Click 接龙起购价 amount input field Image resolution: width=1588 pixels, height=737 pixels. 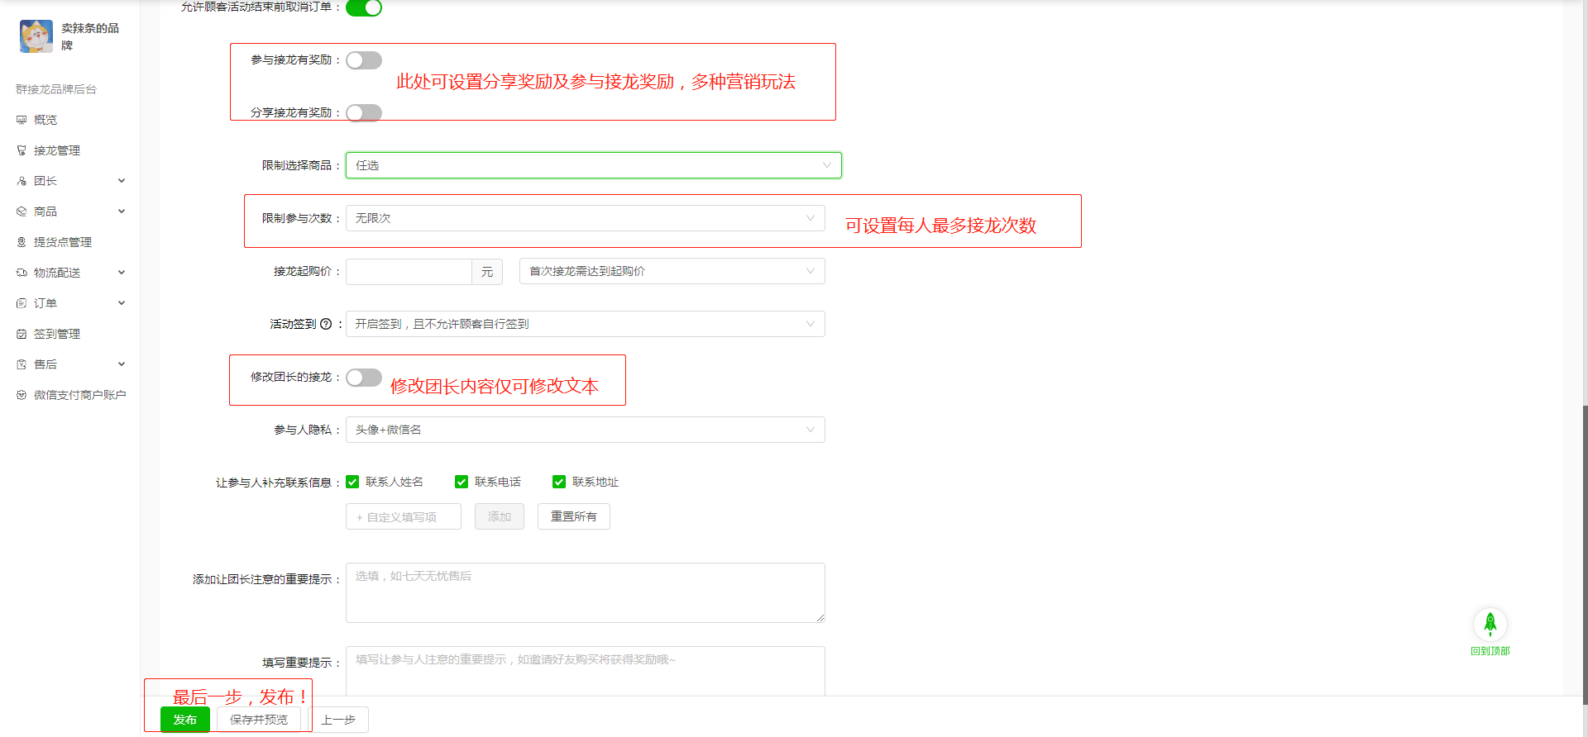click(x=409, y=271)
